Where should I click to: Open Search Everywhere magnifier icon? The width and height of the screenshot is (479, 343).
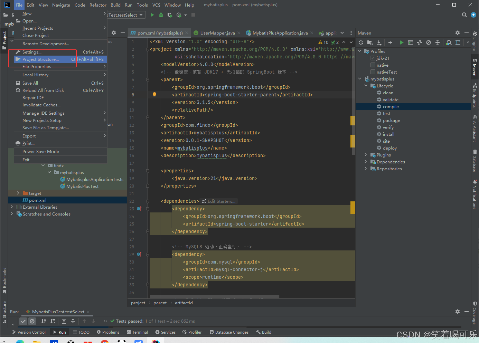point(464,15)
